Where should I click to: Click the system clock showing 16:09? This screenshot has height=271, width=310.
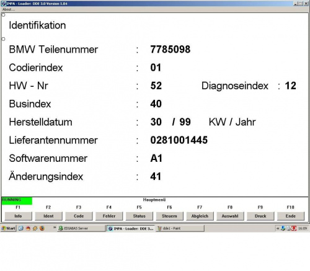[303, 228]
